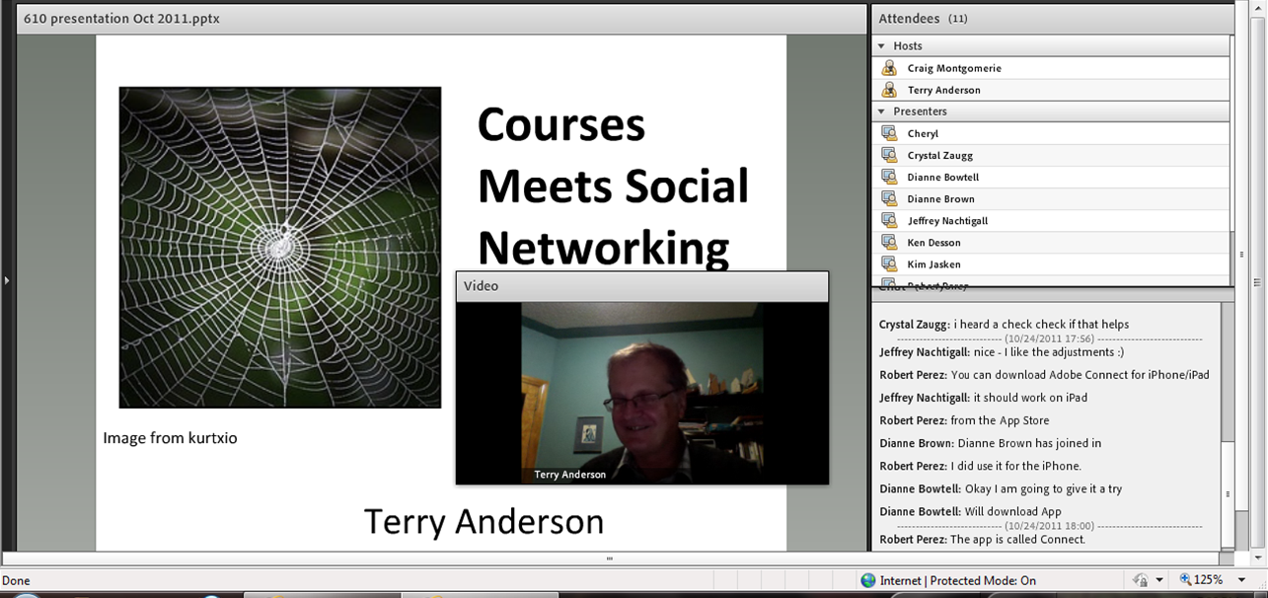Click the large Terry Anderson slide text
This screenshot has width=1268, height=598.
[x=484, y=521]
